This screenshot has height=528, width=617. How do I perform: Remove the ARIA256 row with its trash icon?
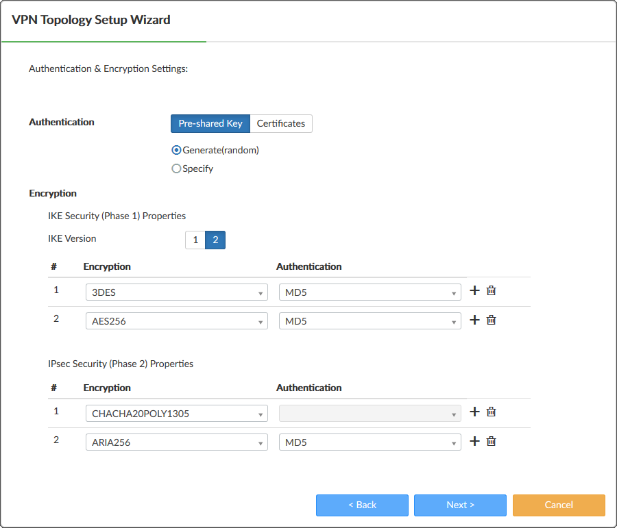[491, 441]
